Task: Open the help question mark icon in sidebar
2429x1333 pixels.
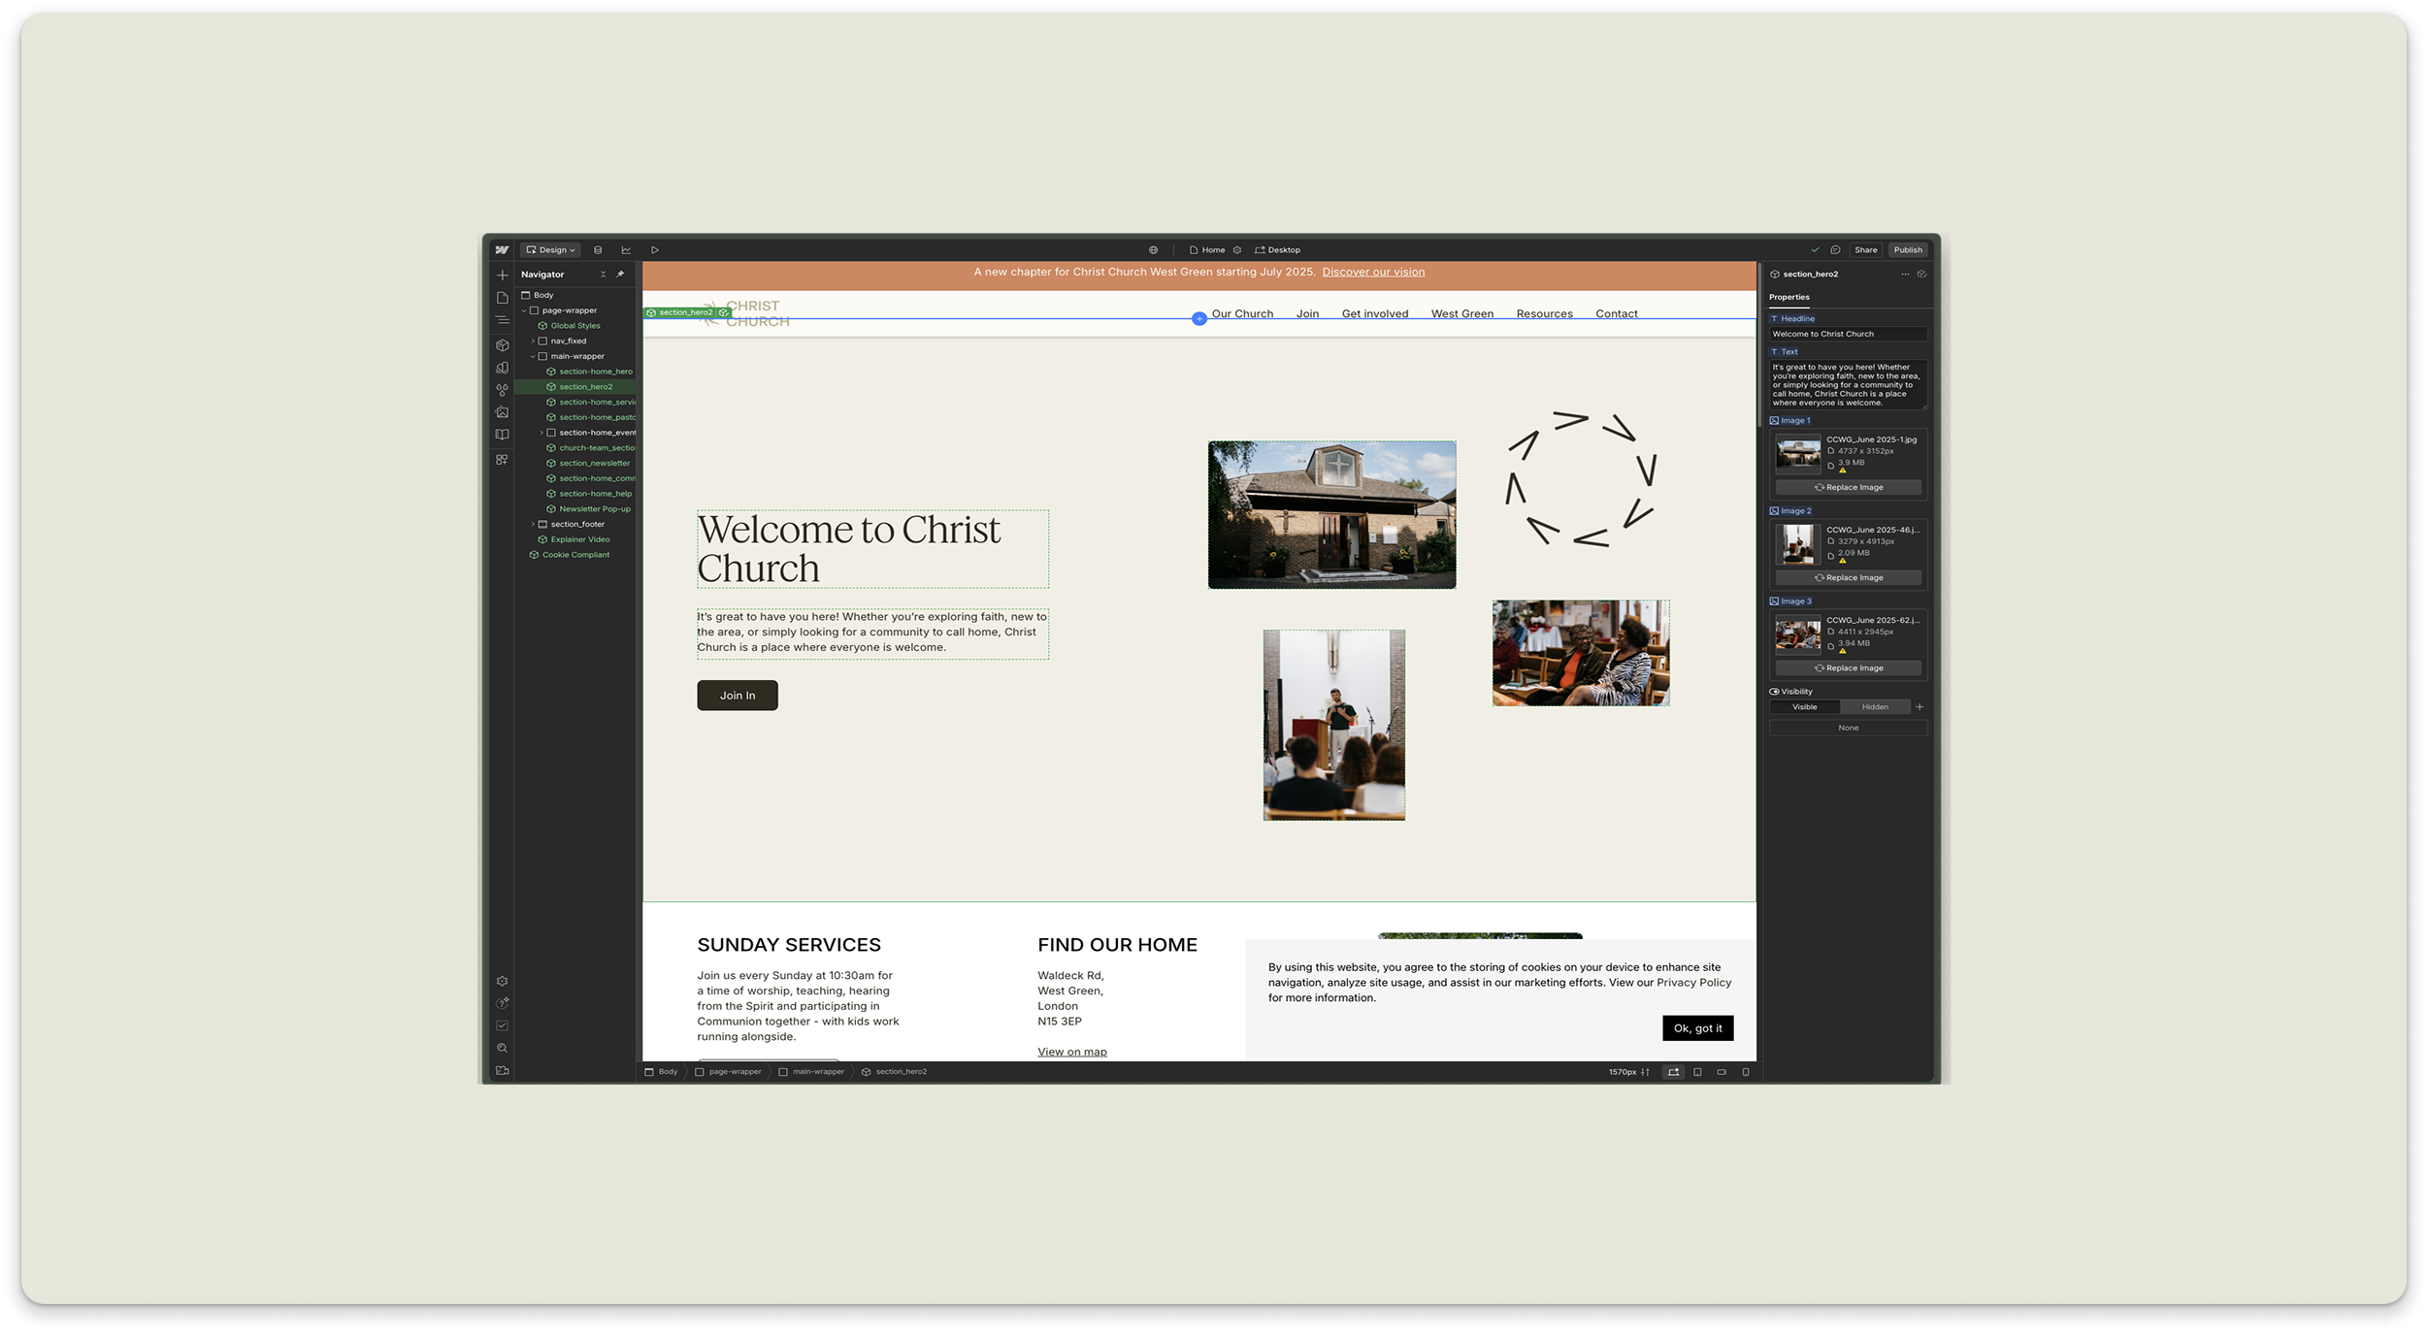Action: [x=502, y=1003]
